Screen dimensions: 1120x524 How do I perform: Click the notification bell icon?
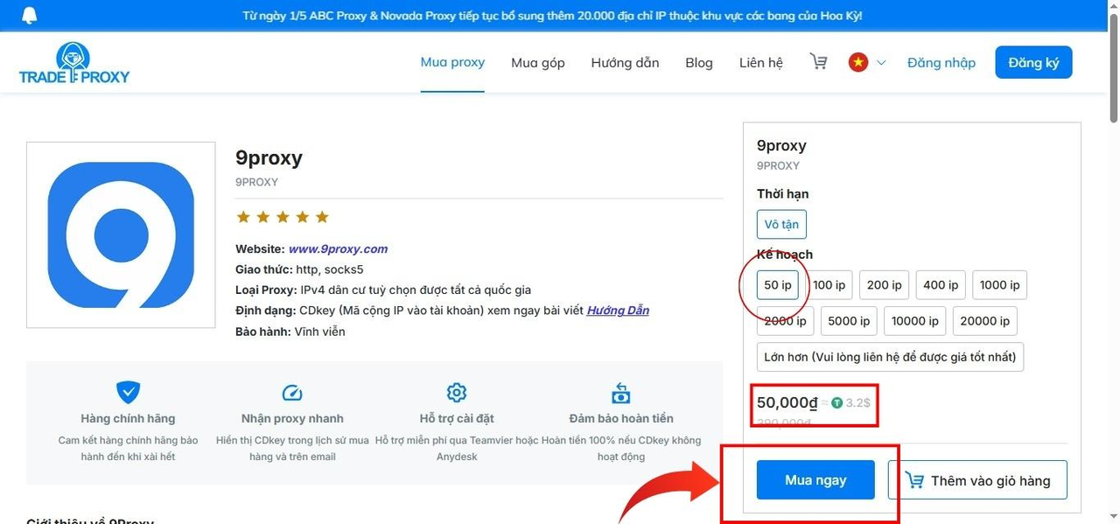coord(30,16)
